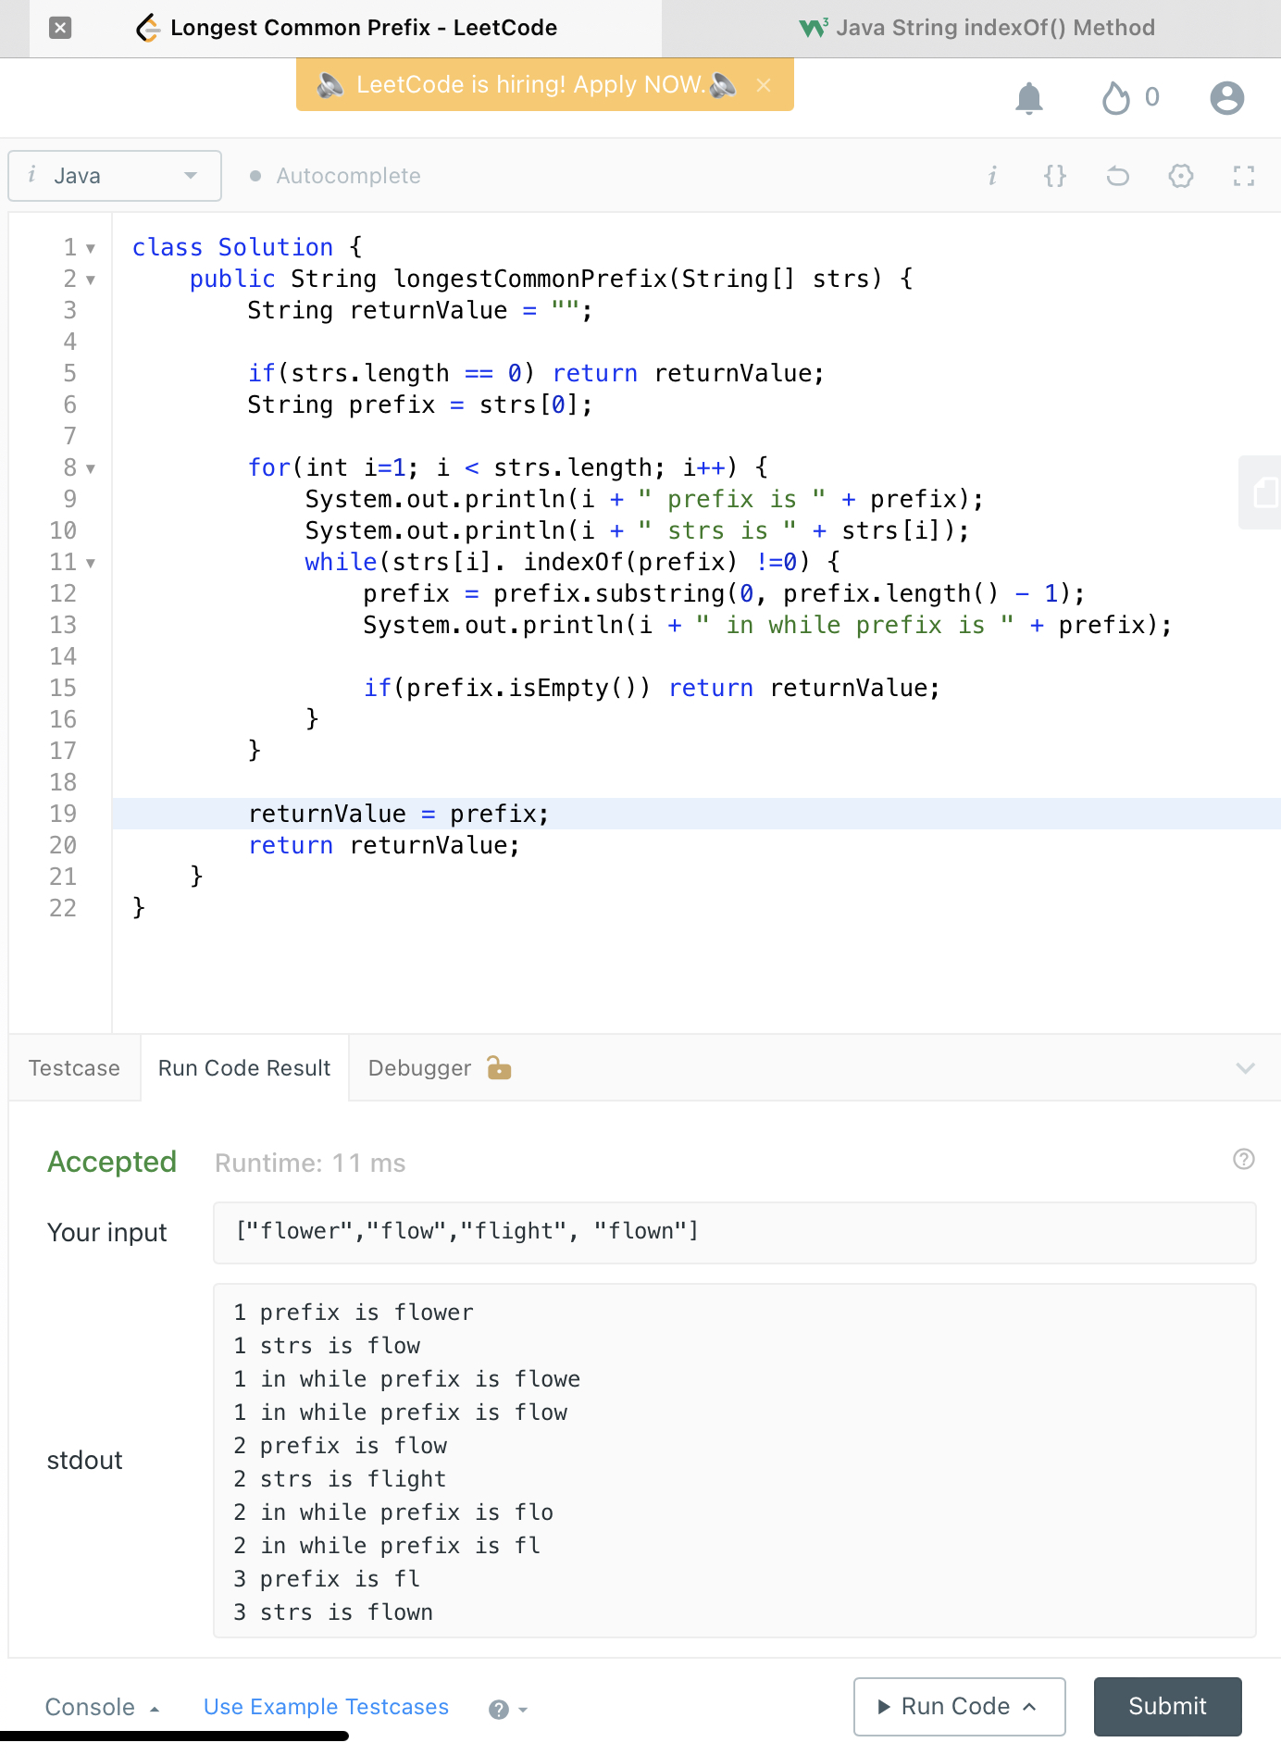Open the notifications bell
The width and height of the screenshot is (1281, 1755).
pyautogui.click(x=1029, y=97)
